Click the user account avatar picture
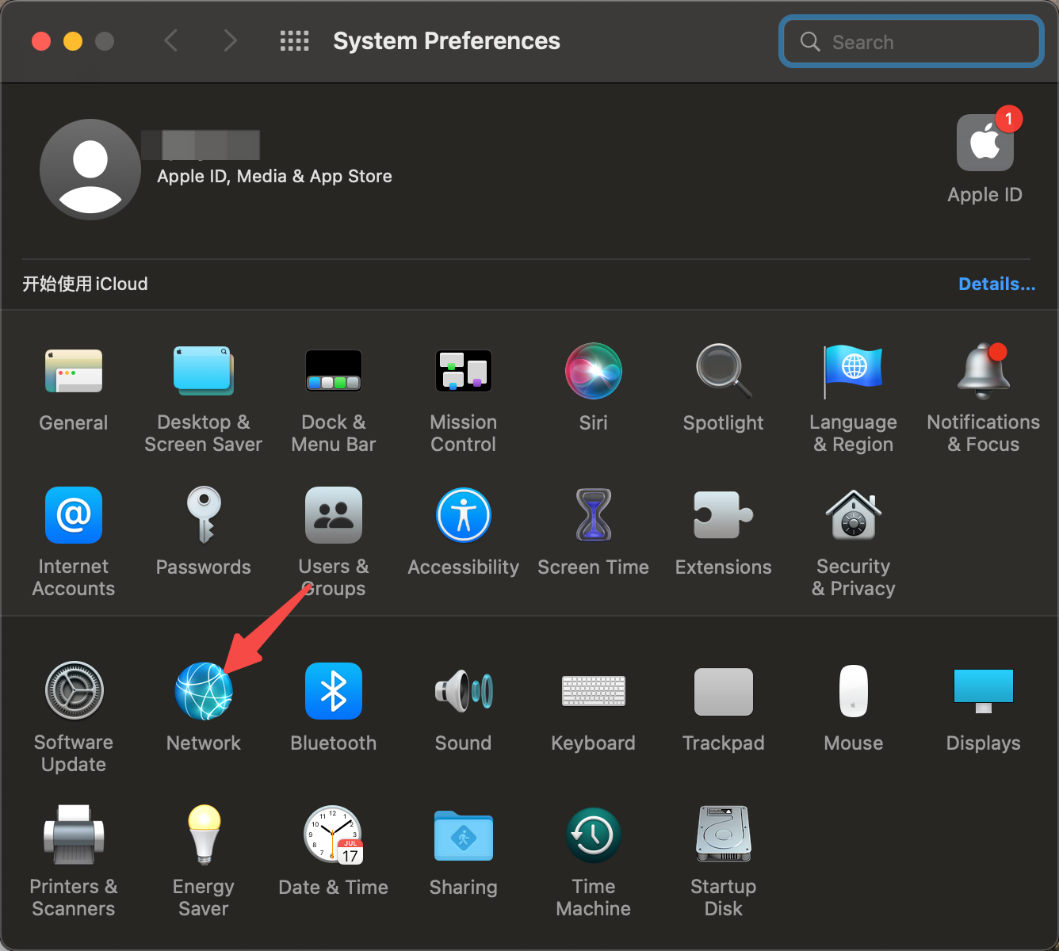The image size is (1059, 951). [x=90, y=170]
